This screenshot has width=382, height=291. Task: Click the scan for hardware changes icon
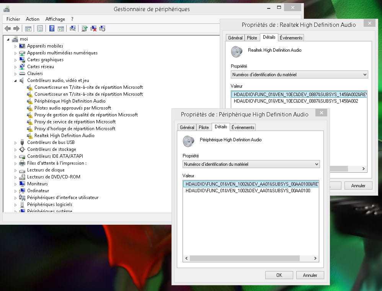coord(72,29)
